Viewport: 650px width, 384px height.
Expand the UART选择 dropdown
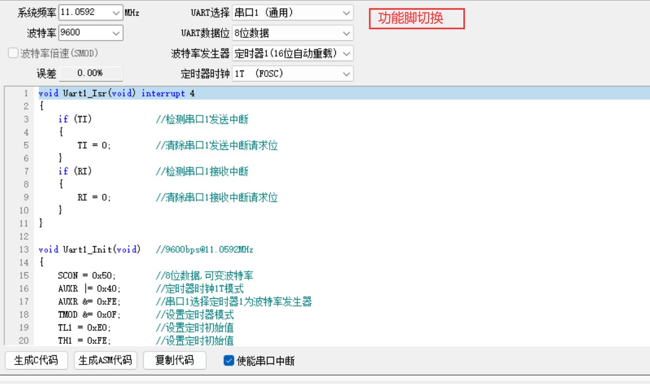pyautogui.click(x=346, y=13)
